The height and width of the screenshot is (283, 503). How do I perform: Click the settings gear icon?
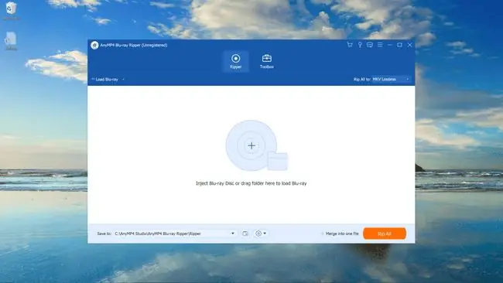(258, 234)
